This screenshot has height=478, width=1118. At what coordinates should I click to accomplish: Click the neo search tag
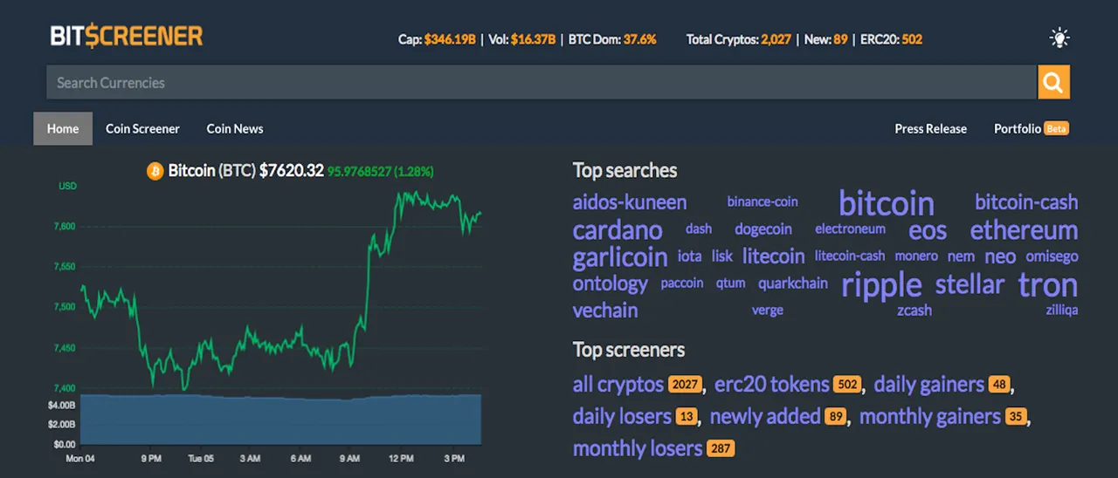pos(1000,256)
